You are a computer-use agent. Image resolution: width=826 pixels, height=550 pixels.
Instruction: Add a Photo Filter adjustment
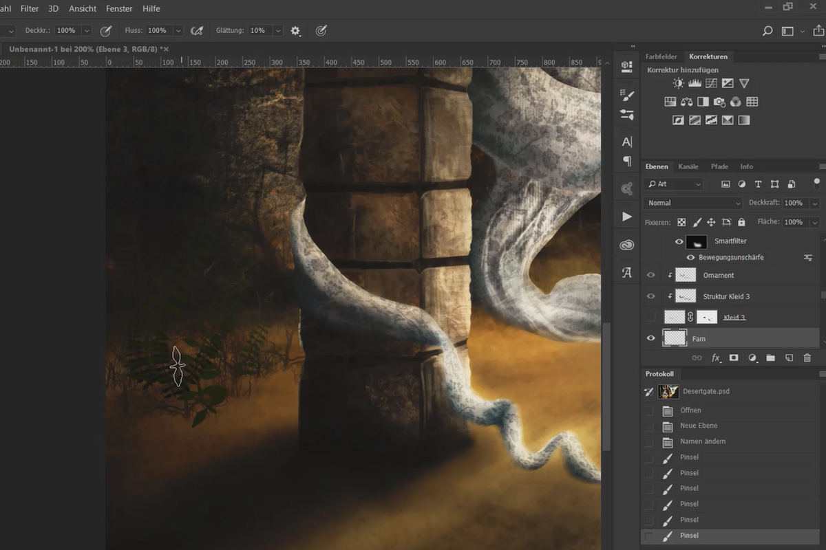click(719, 102)
